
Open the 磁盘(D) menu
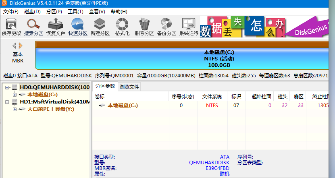pyautogui.click(x=32, y=12)
